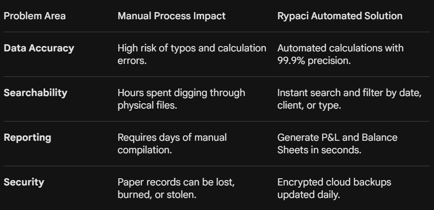Click the Searchability row label

click(35, 93)
